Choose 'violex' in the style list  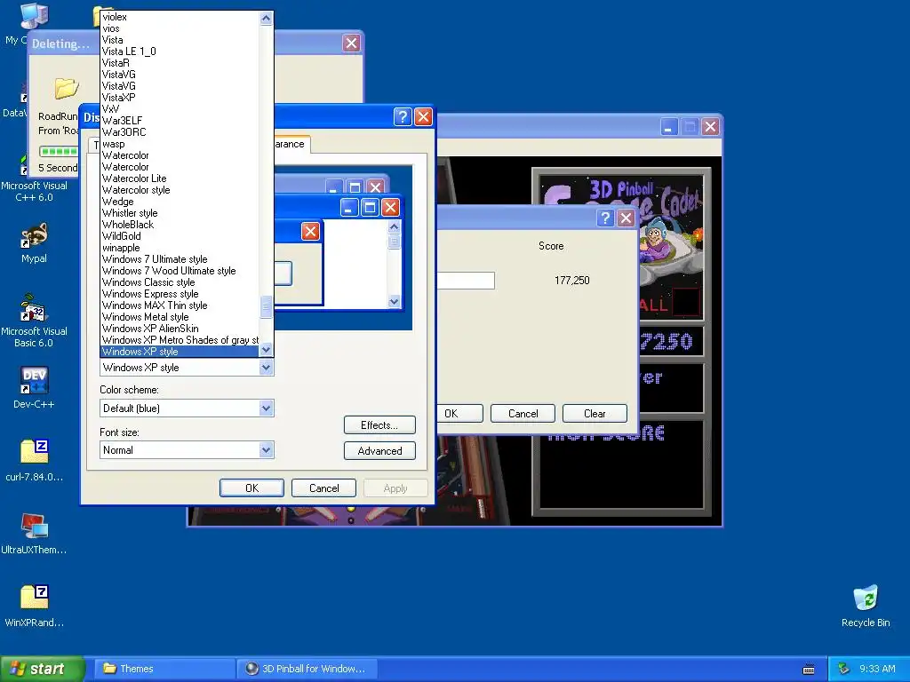coord(180,17)
